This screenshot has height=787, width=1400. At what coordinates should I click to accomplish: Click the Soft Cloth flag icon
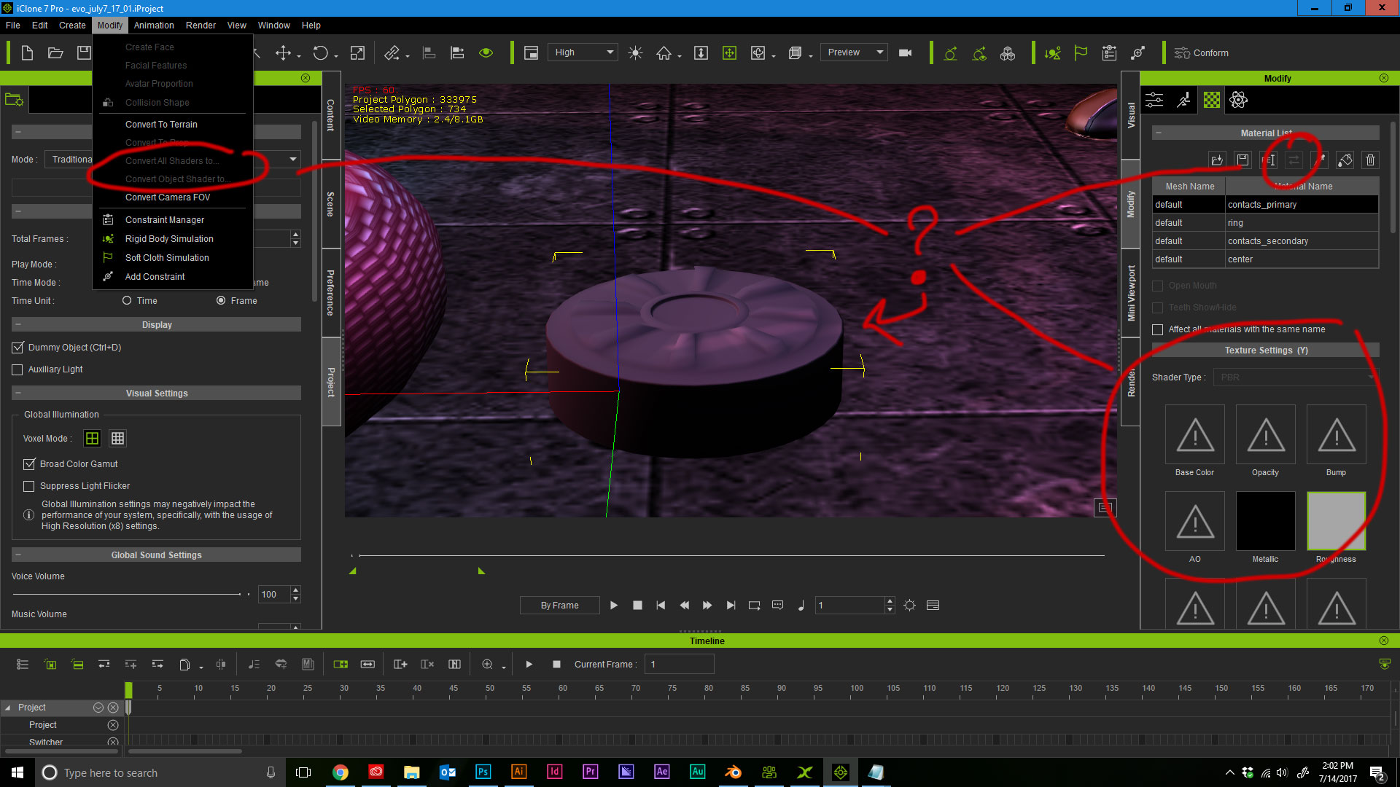point(1081,52)
